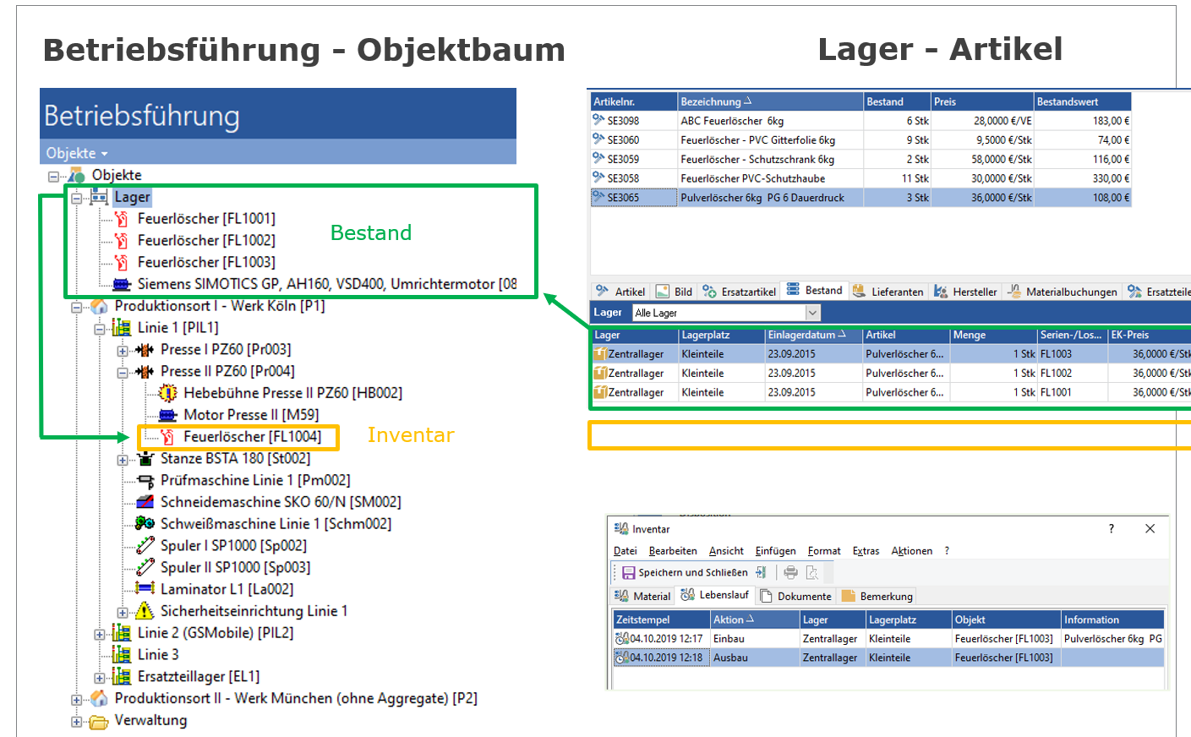Open the Bearbeiten menu
Viewport: 1191px width, 737px height.
672,551
